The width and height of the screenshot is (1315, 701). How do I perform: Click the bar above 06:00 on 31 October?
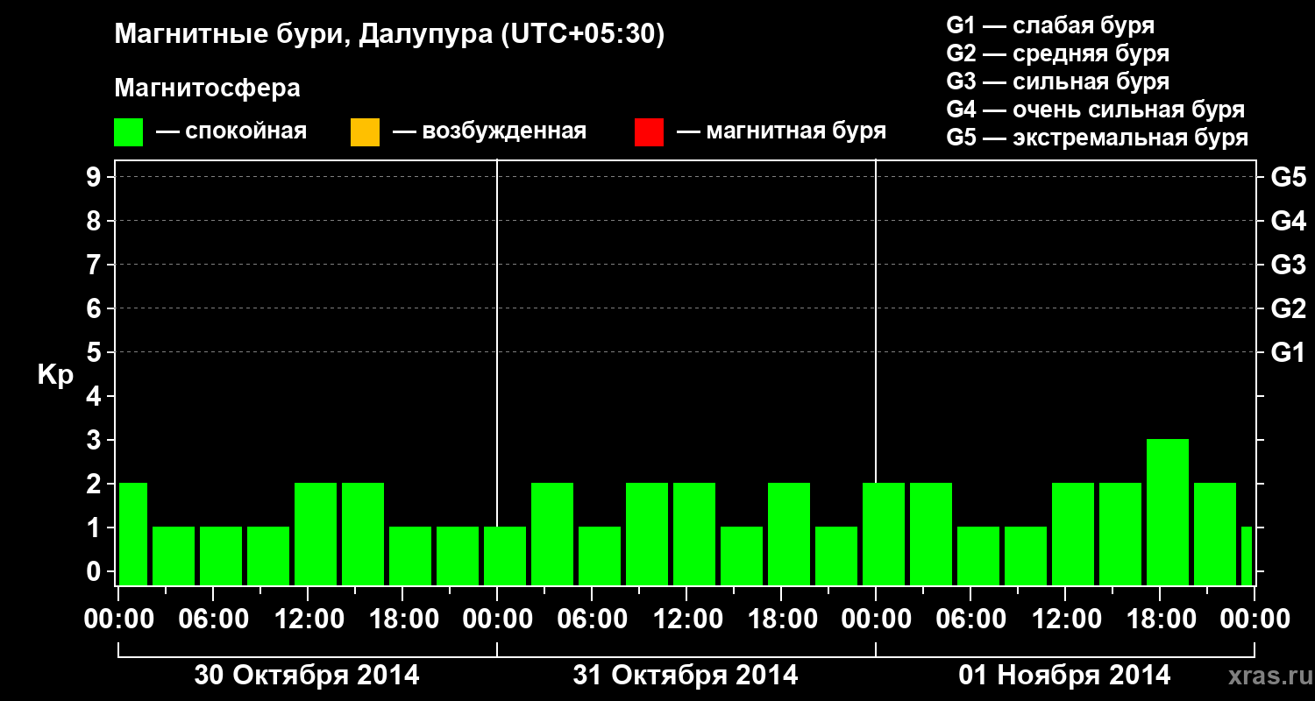coord(600,556)
